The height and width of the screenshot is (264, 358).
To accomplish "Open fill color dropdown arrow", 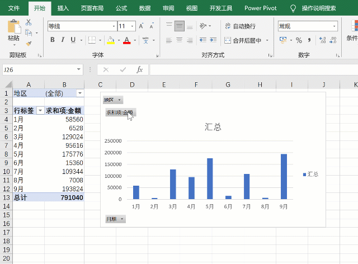I will click(x=119, y=40).
